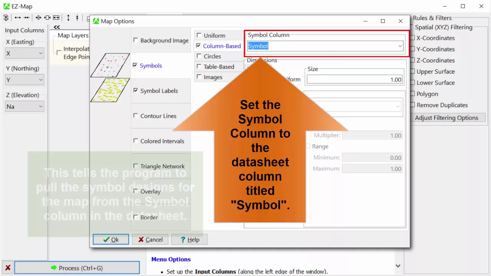Image resolution: width=491 pixels, height=276 pixels.
Task: Click the contract horizontally arrows toolbar icon
Action: click(x=26, y=18)
